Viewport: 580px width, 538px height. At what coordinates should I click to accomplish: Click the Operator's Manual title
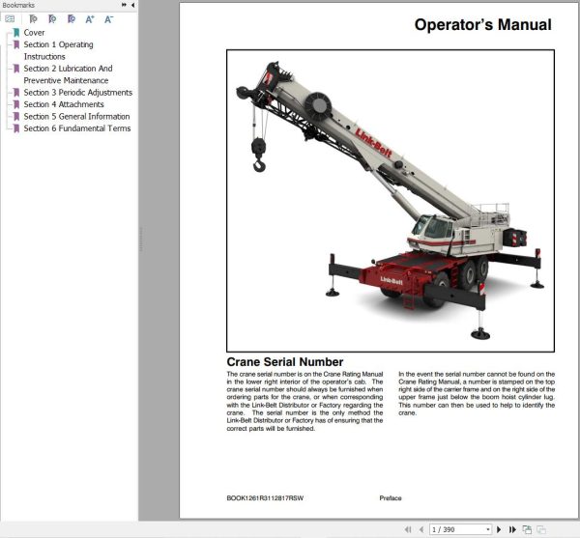(482, 25)
